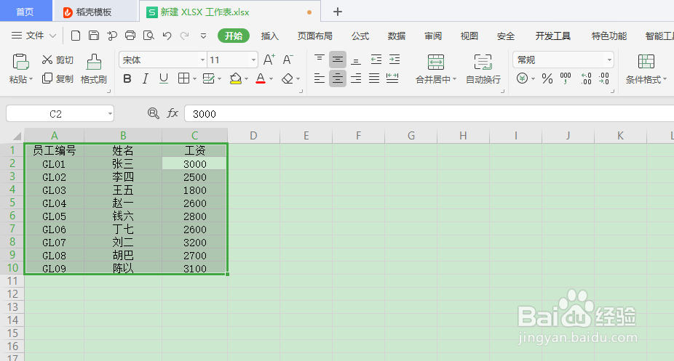674x361 pixels.
Task: Apply distributed alignment icon
Action: (392, 78)
